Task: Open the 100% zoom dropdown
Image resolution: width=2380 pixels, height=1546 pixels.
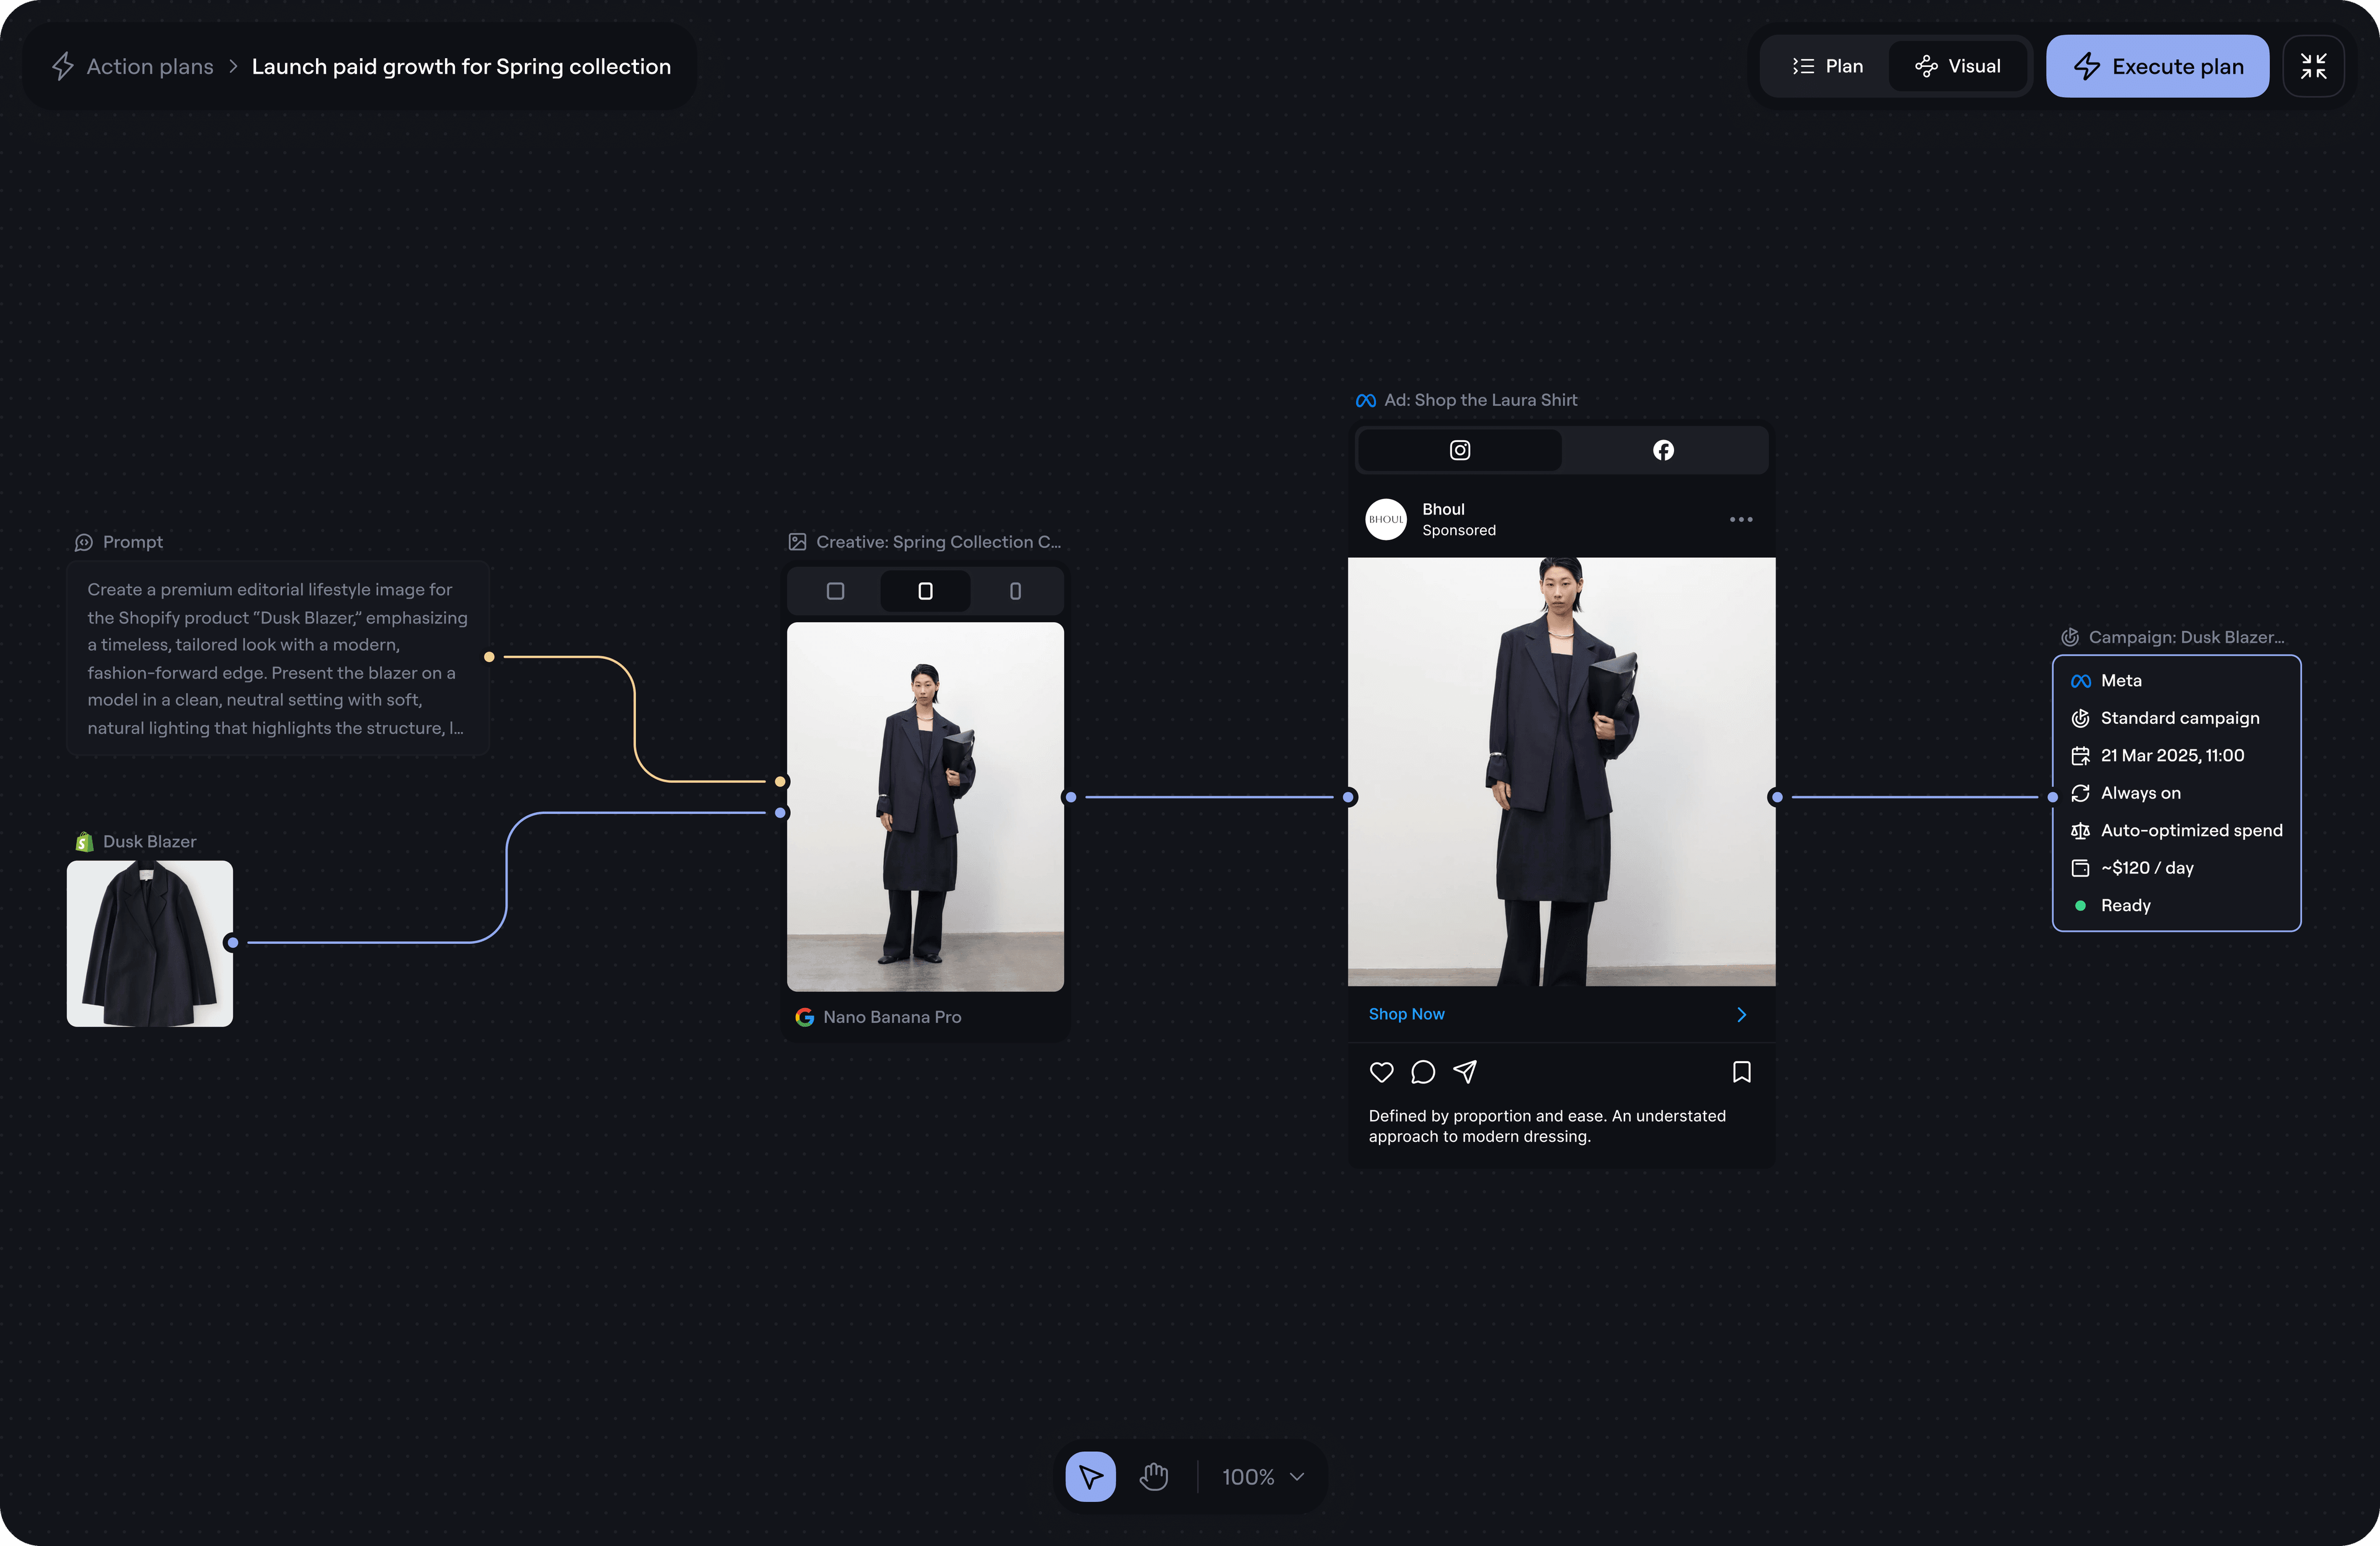Action: (1263, 1476)
